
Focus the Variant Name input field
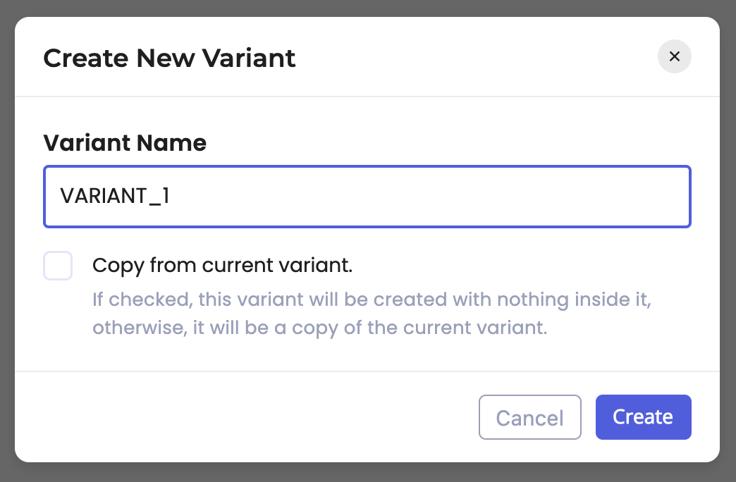367,196
